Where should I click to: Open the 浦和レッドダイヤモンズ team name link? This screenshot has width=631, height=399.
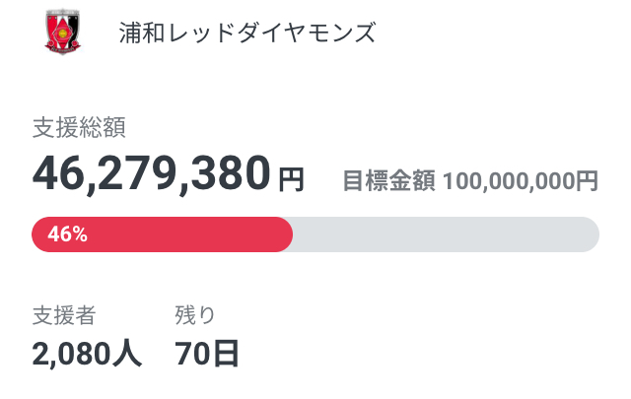(247, 33)
